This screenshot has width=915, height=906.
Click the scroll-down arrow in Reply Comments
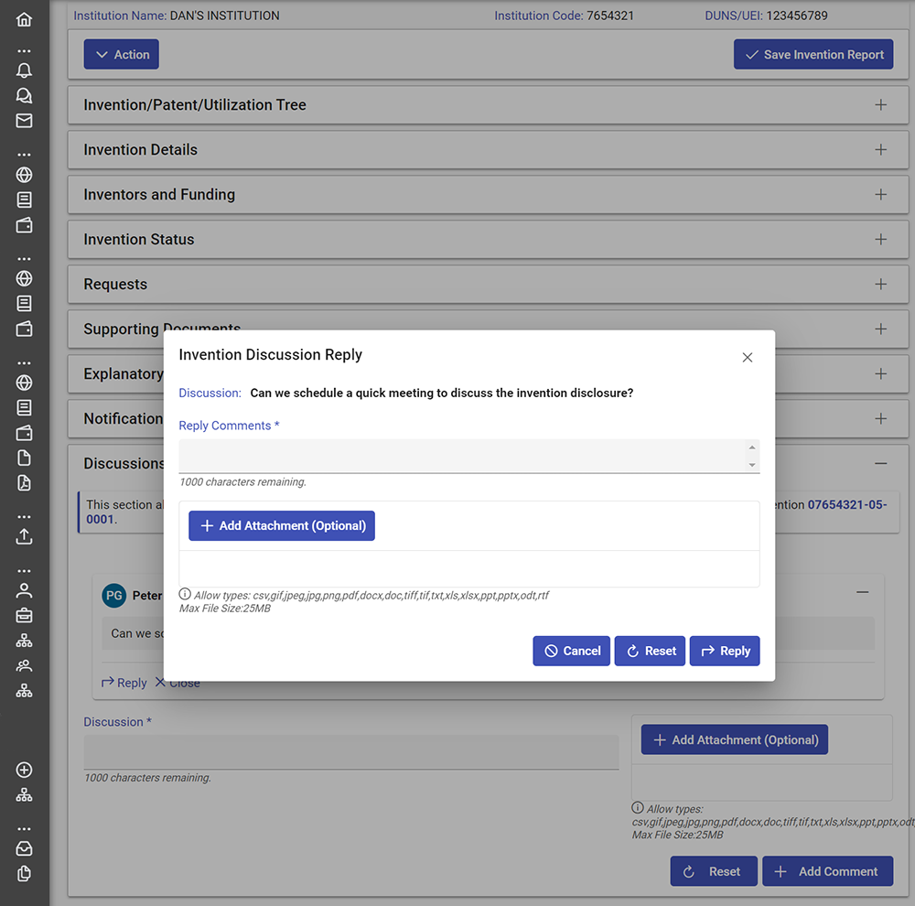pos(752,465)
